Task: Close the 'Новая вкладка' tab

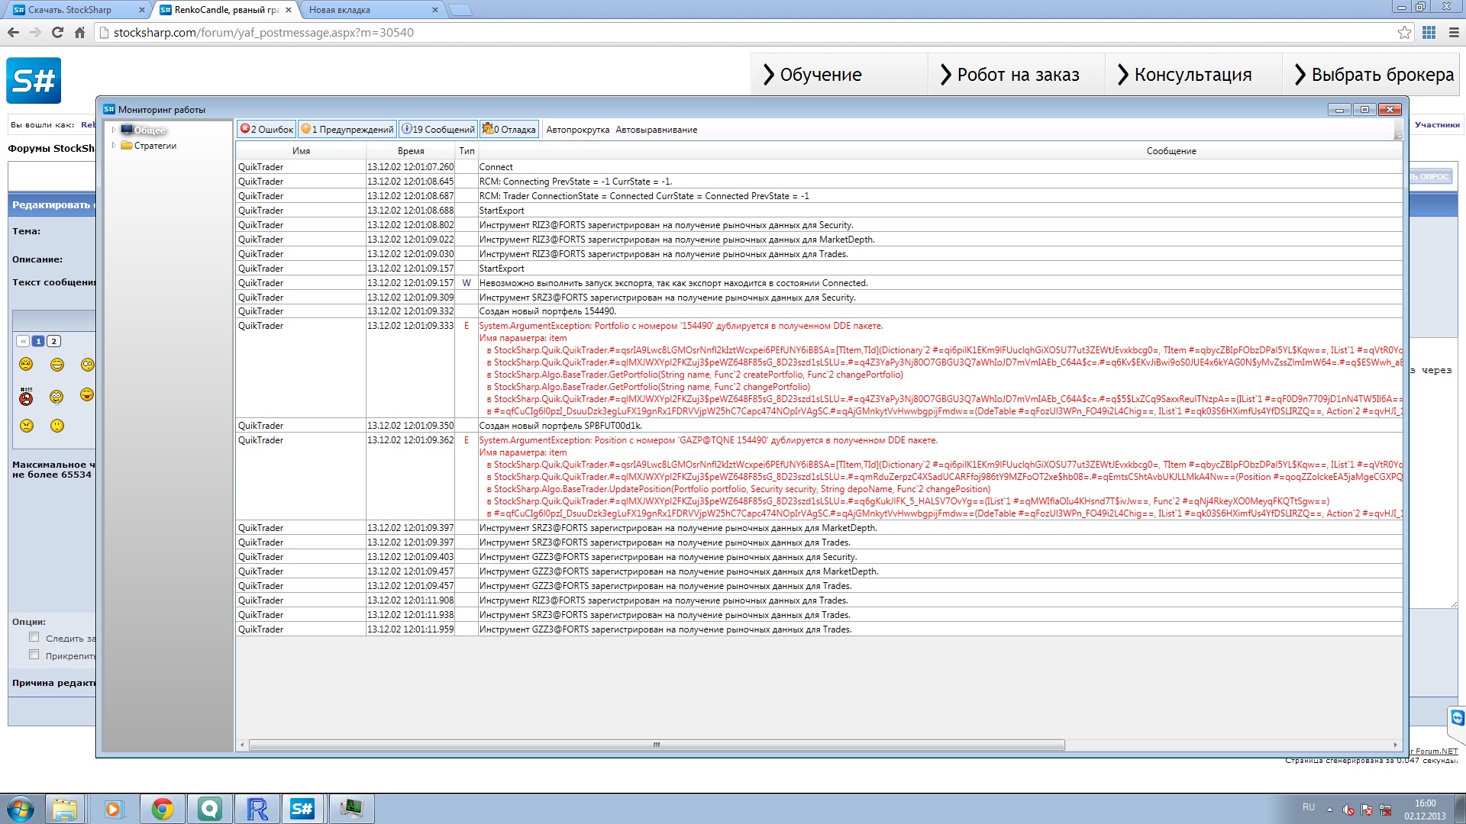Action: pyautogui.click(x=435, y=10)
